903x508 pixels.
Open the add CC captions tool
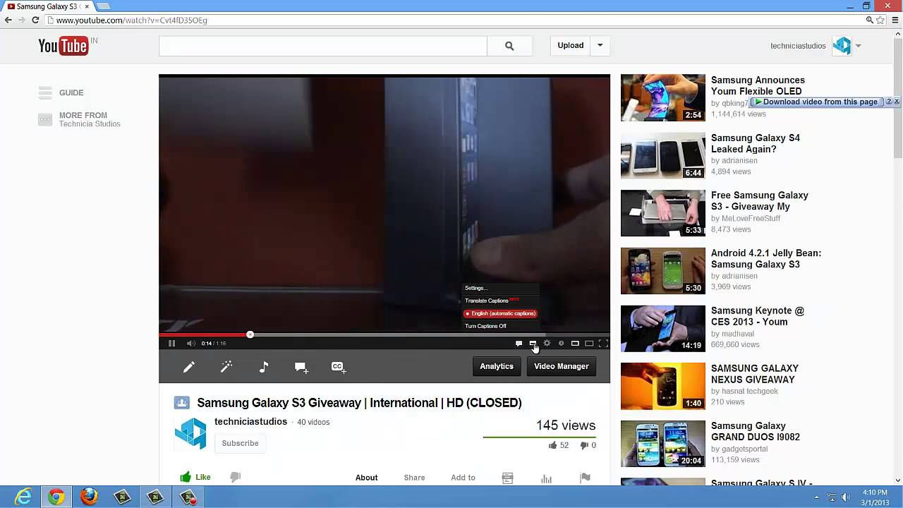click(339, 367)
